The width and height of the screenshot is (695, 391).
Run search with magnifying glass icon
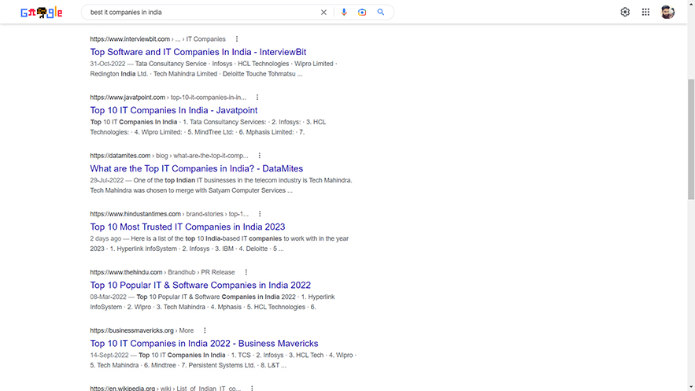(x=381, y=13)
